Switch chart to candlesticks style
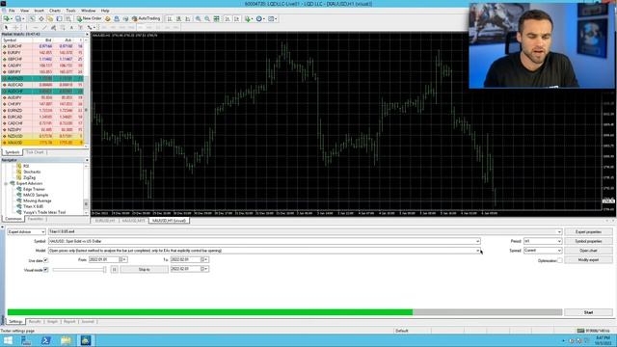Image resolution: width=617 pixels, height=347 pixels. (178, 18)
